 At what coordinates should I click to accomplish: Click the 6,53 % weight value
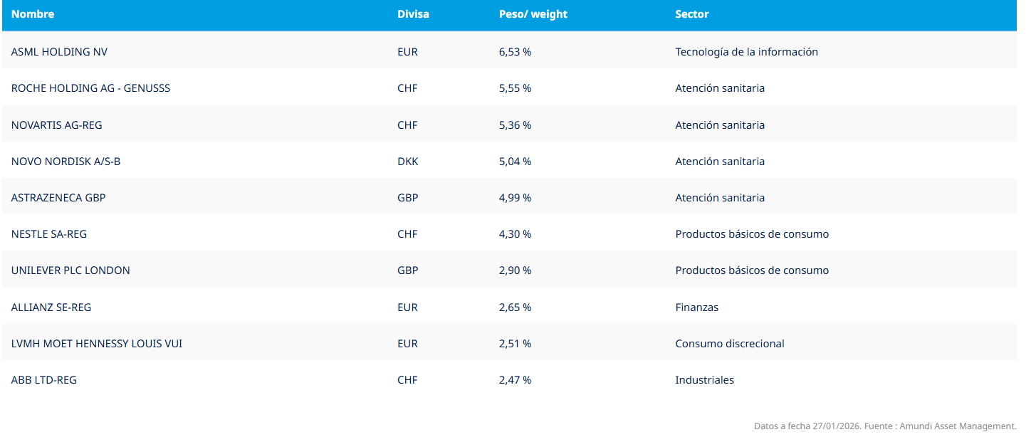[515, 52]
